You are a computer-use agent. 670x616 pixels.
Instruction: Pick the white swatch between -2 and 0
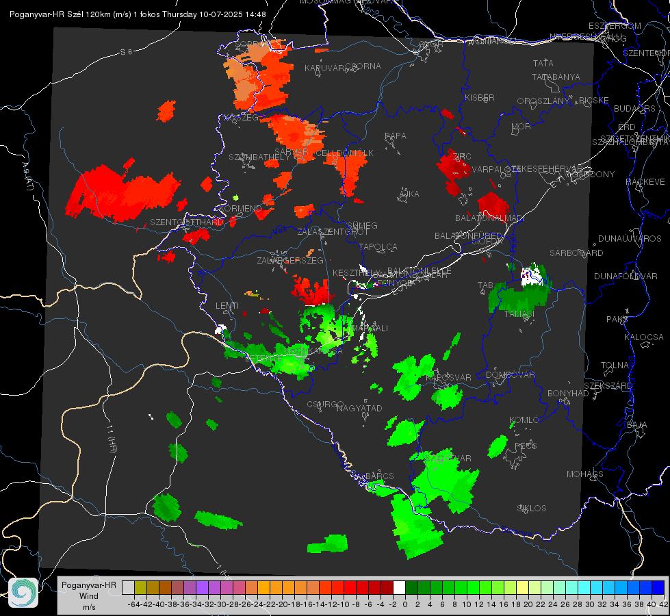point(399,587)
